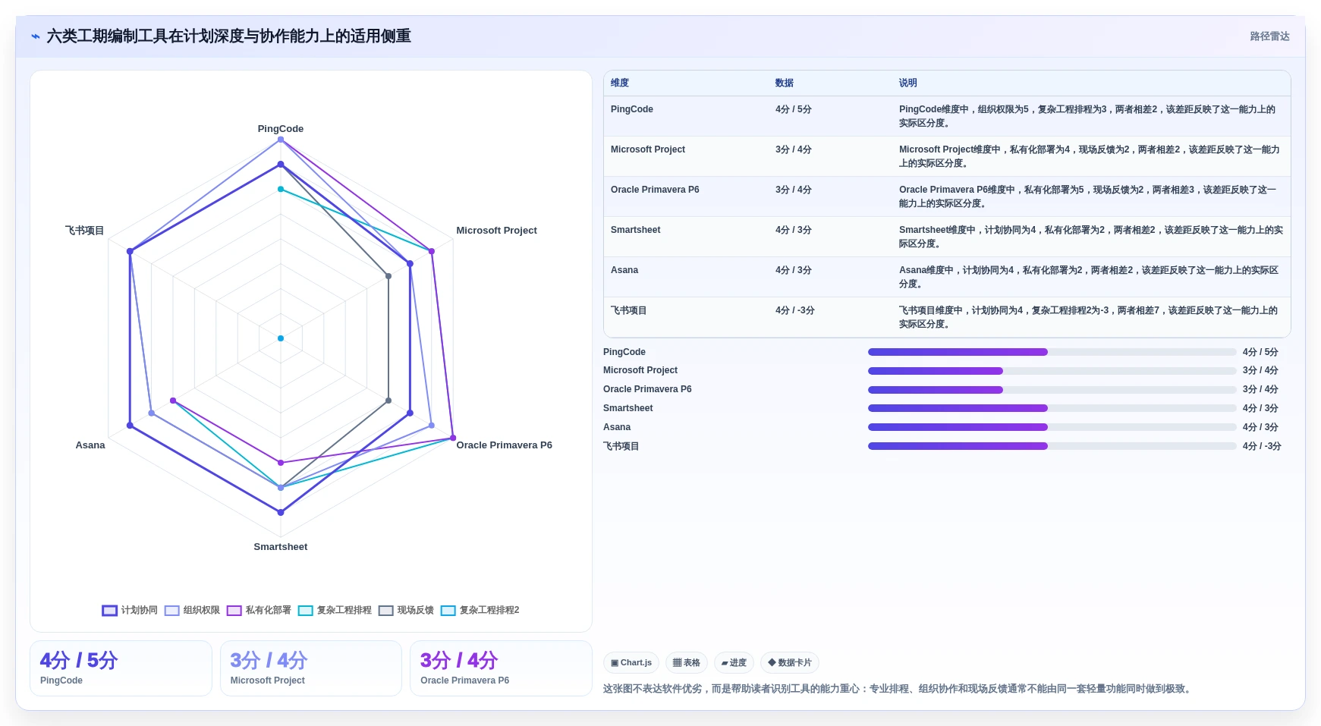Screen dimensions: 1321x726
Task: Click the Smartsheet progress bar
Action: coord(1052,408)
